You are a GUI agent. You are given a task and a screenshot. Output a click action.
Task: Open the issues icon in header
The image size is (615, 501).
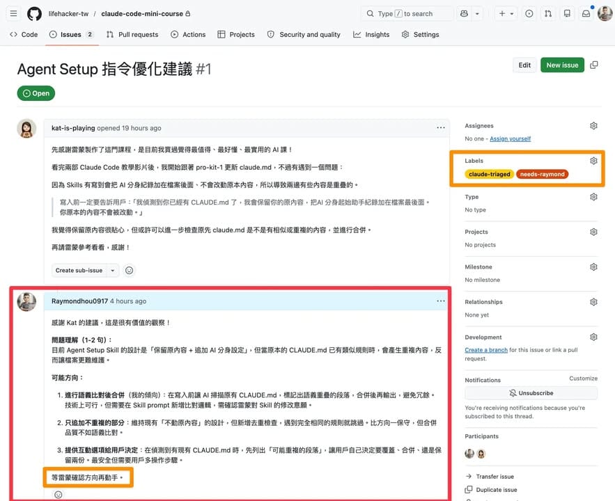529,14
